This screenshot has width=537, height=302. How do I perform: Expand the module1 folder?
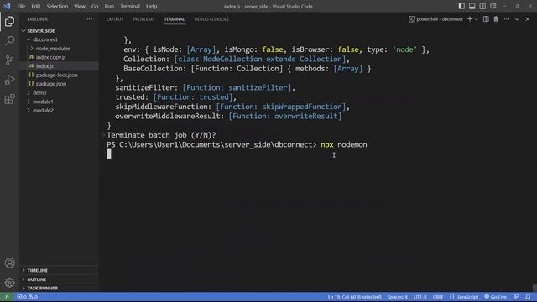43,102
